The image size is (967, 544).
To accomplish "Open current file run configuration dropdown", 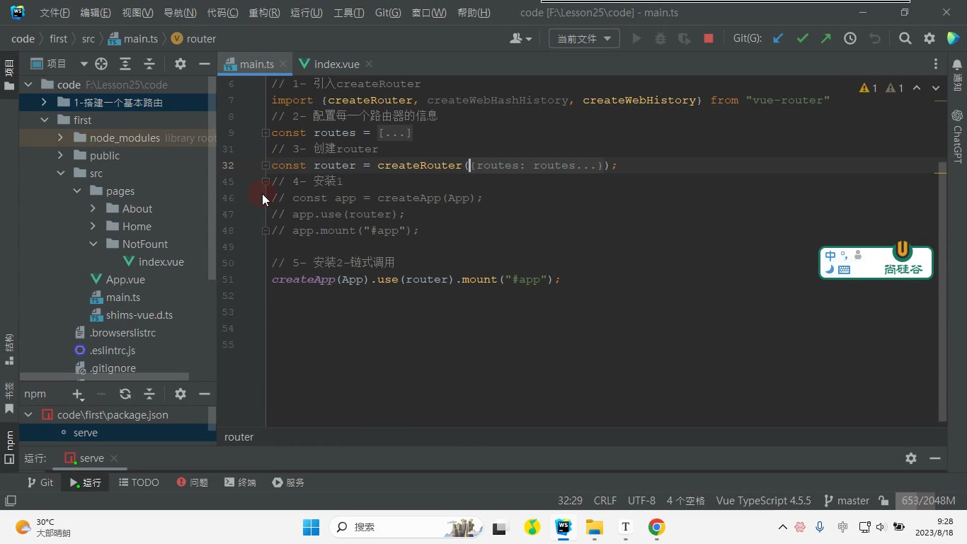I will (584, 39).
